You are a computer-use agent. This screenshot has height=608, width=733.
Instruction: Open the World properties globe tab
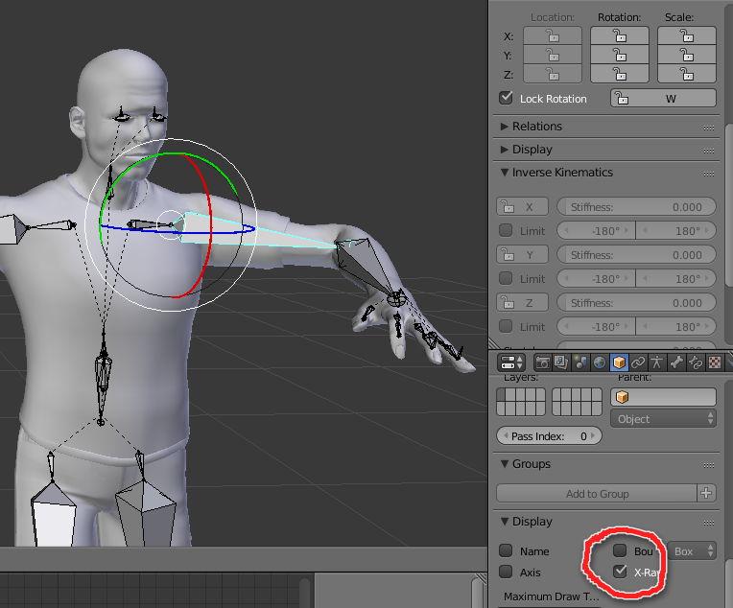pyautogui.click(x=600, y=362)
